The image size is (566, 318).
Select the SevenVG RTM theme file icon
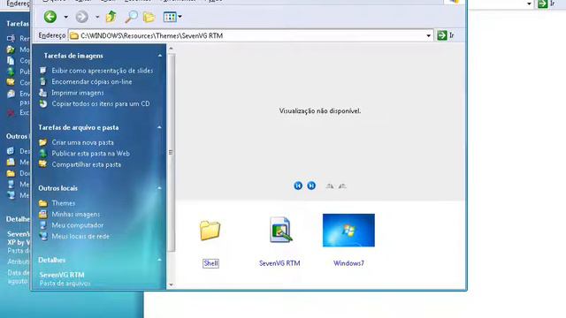click(280, 230)
